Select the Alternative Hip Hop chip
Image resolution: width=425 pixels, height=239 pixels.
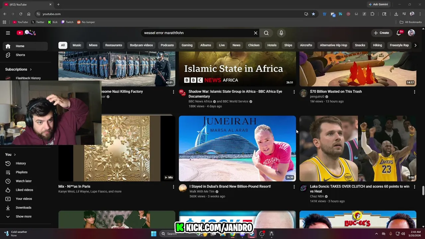click(333, 45)
